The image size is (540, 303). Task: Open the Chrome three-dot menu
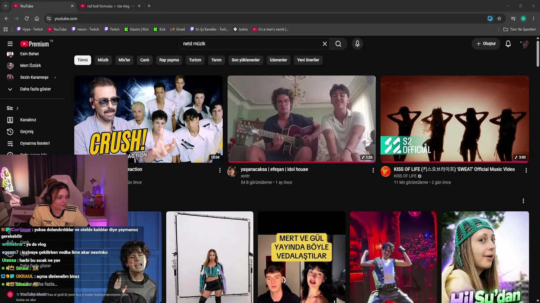click(534, 19)
